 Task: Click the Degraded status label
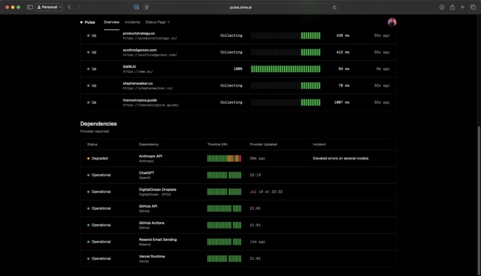pos(100,159)
